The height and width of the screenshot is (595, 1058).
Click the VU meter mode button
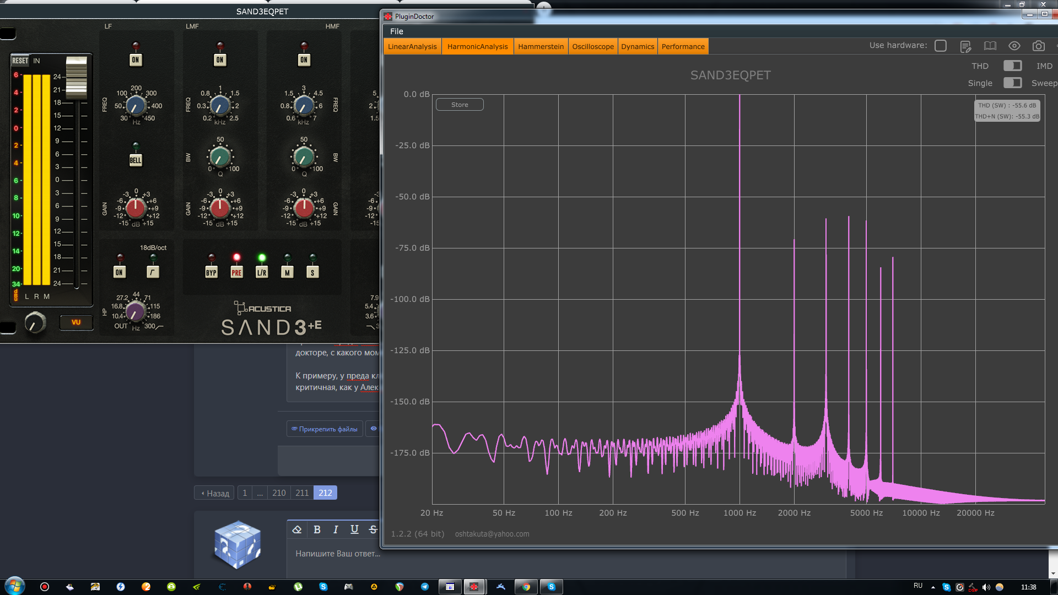[76, 322]
